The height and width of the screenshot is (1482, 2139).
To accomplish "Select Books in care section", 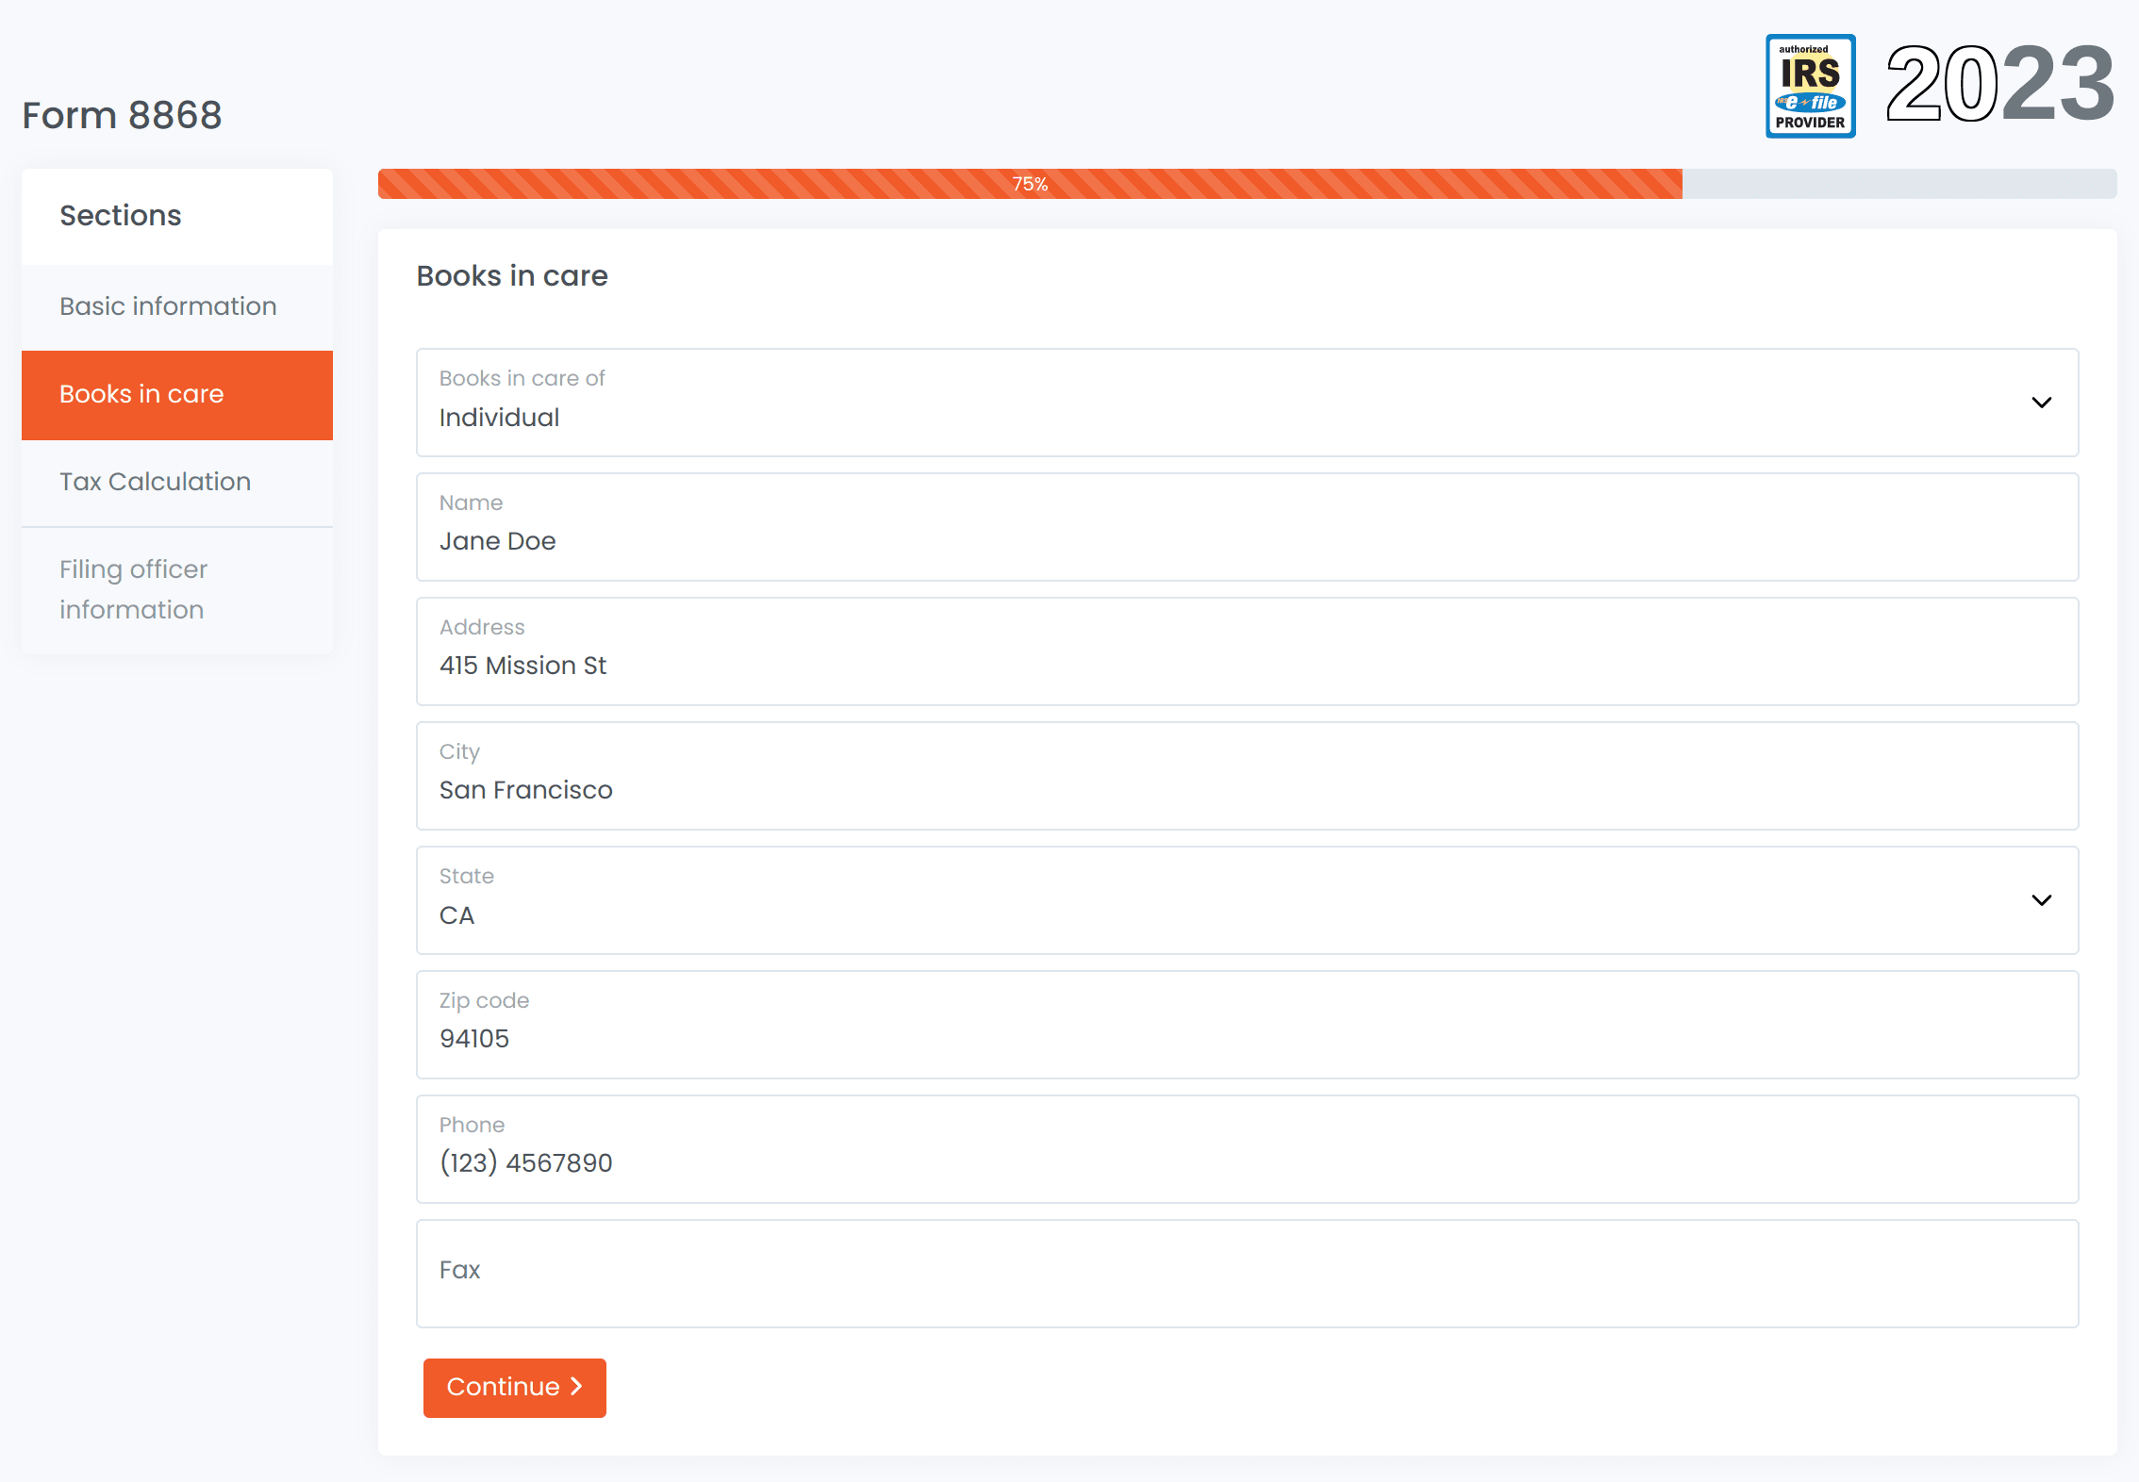I will point(177,395).
